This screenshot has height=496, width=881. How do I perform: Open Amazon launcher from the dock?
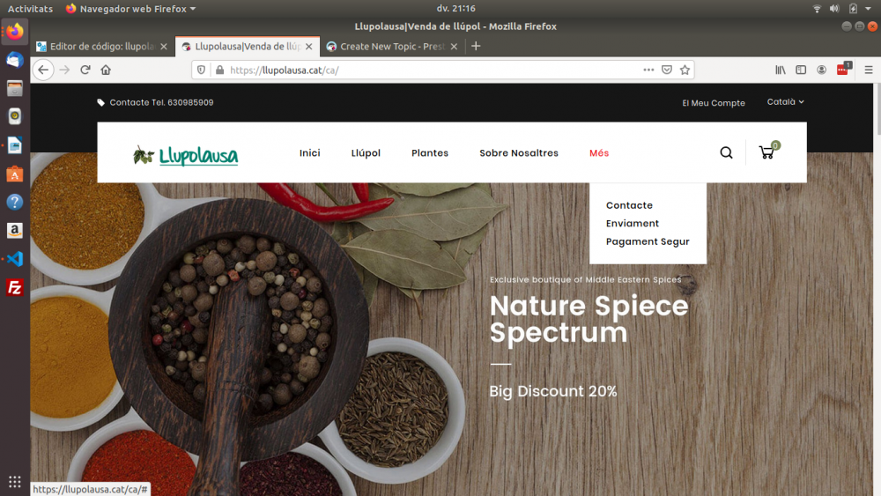pos(15,230)
